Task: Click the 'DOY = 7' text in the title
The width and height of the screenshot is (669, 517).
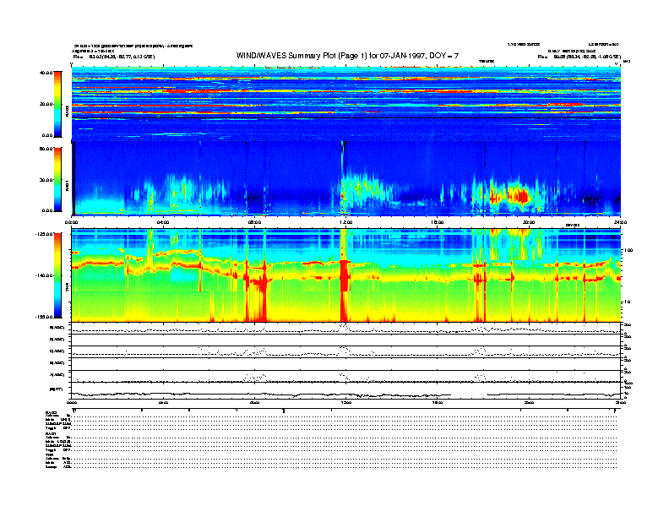Action: click(443, 56)
